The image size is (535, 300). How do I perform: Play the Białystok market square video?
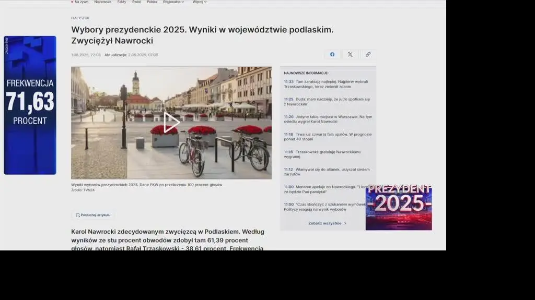(171, 123)
